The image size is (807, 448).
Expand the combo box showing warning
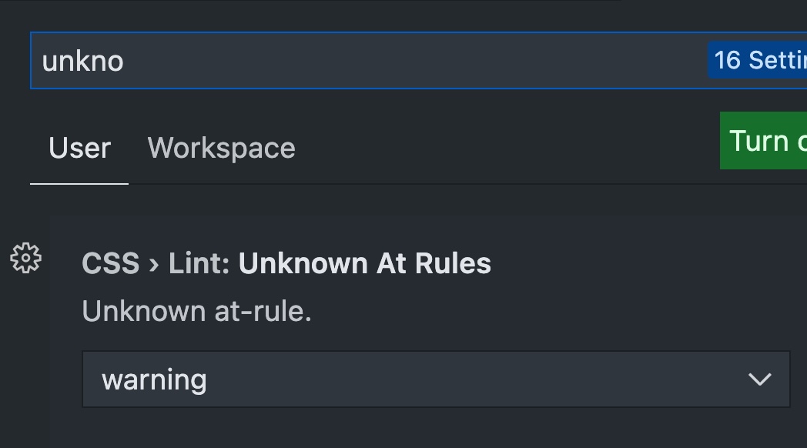click(x=436, y=379)
